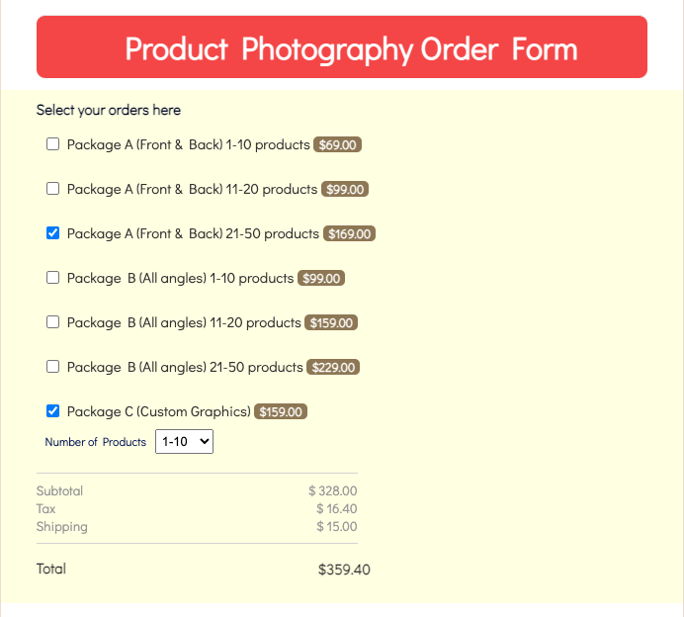This screenshot has height=617, width=684.
Task: Click the Number of Products label
Action: (x=96, y=442)
